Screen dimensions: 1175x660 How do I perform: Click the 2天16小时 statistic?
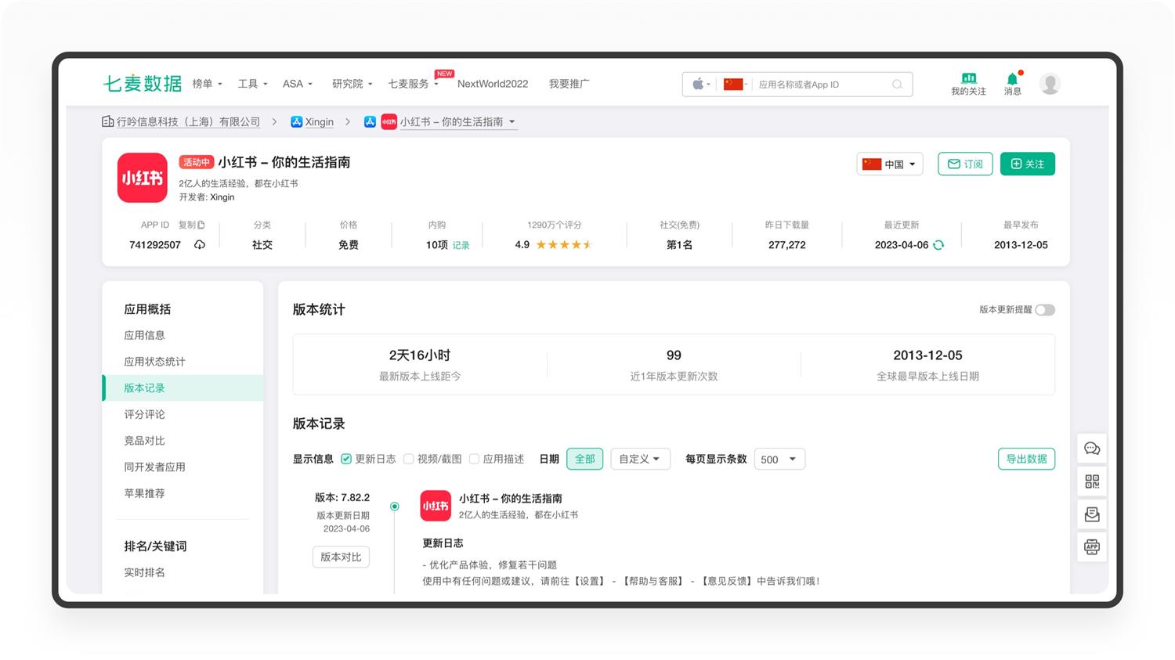pos(419,355)
